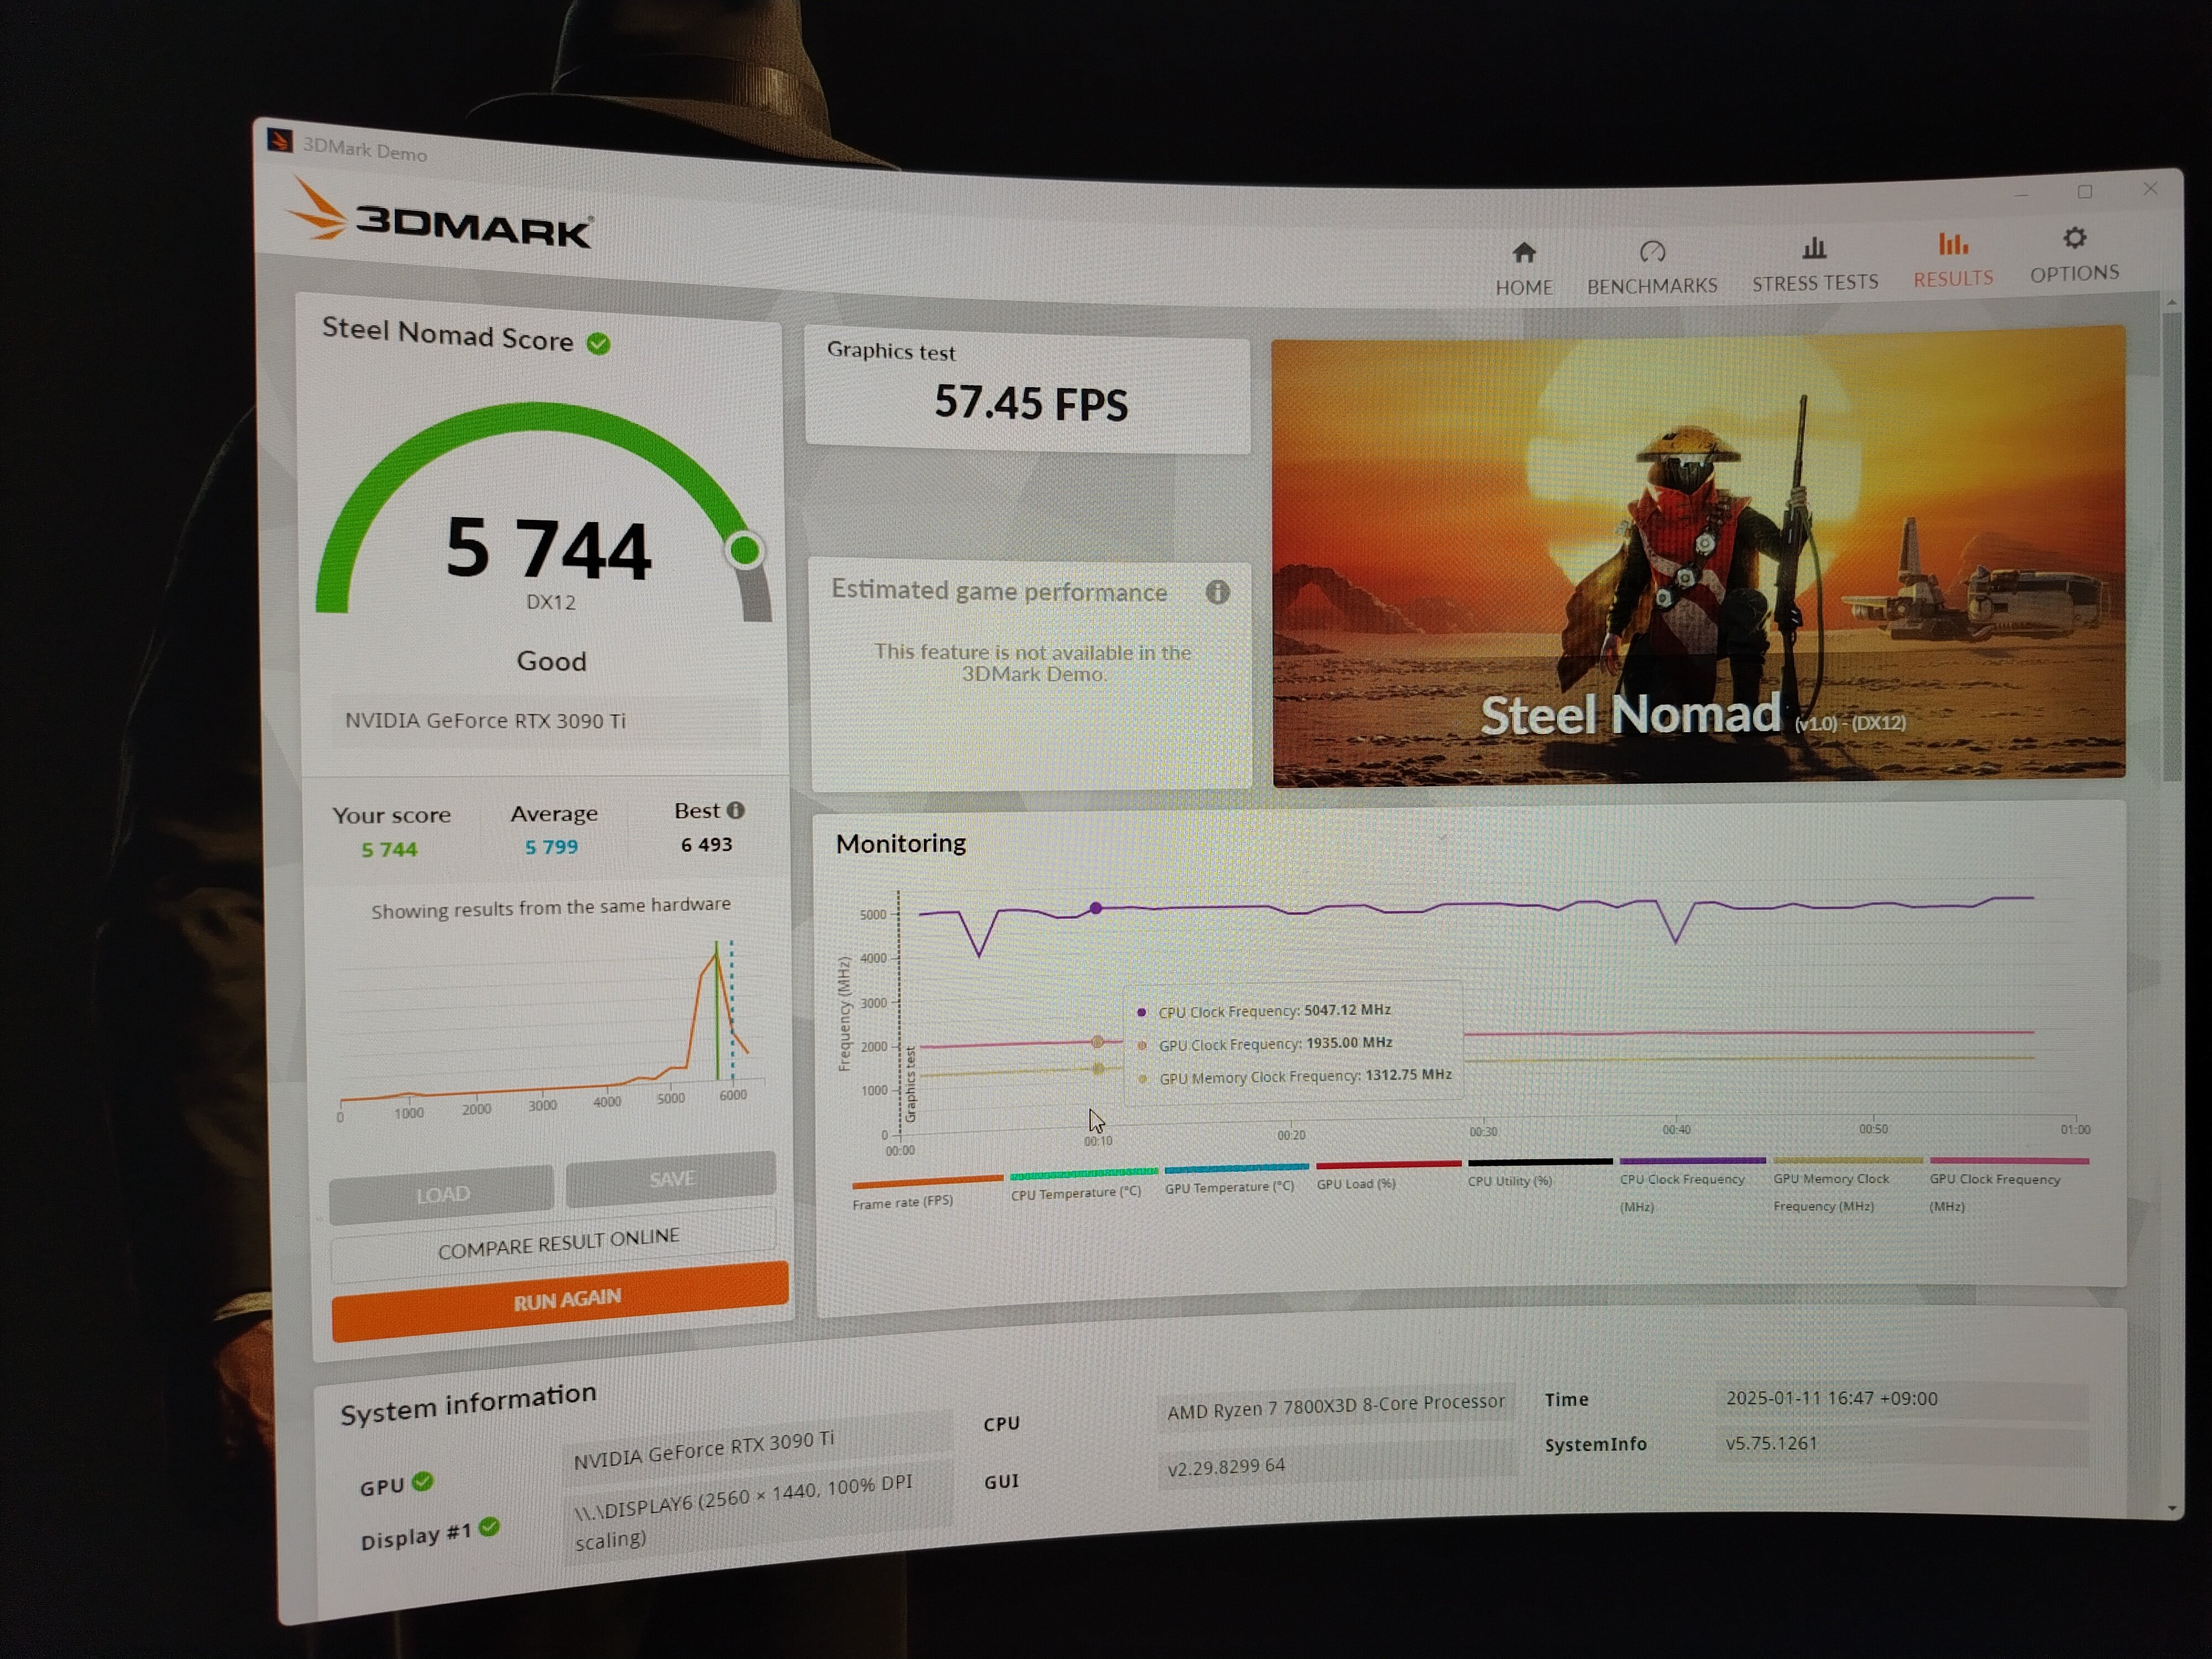Image resolution: width=2212 pixels, height=1659 pixels.
Task: Click the SAVE button
Action: point(671,1178)
